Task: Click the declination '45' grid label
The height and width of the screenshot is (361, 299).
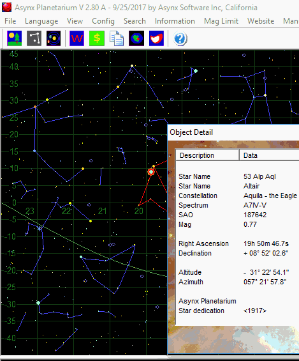Action: [13, 54]
